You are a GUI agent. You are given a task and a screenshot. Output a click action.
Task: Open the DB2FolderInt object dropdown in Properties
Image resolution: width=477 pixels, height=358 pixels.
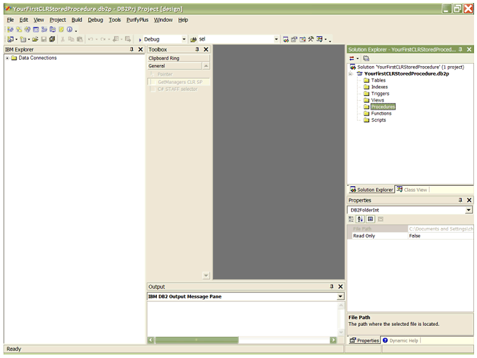pyautogui.click(x=469, y=210)
